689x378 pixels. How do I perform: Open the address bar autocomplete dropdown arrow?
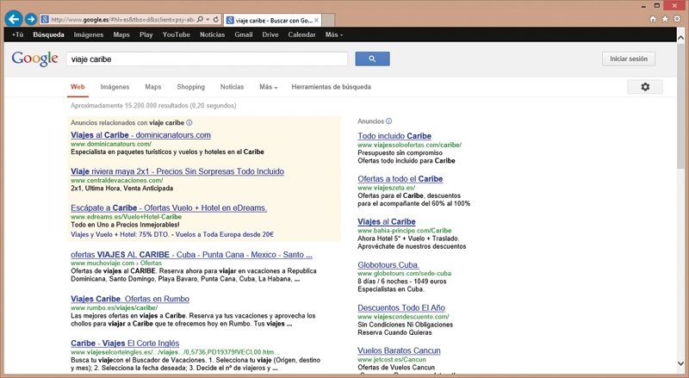[208, 20]
